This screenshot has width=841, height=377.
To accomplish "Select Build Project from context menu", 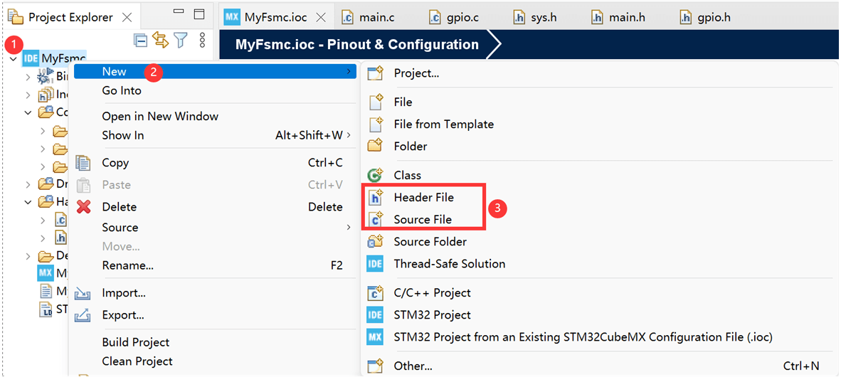I will click(x=135, y=342).
